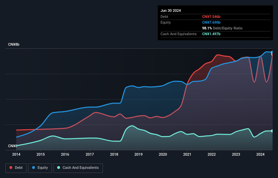Image resolution: width=278 pixels, height=178 pixels.
Task: Toggle the Equity series legend button
Action: [x=40, y=168]
